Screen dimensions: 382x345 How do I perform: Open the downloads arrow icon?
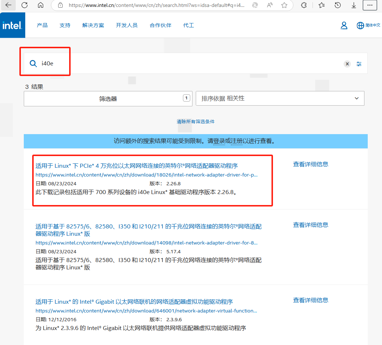[x=354, y=5]
